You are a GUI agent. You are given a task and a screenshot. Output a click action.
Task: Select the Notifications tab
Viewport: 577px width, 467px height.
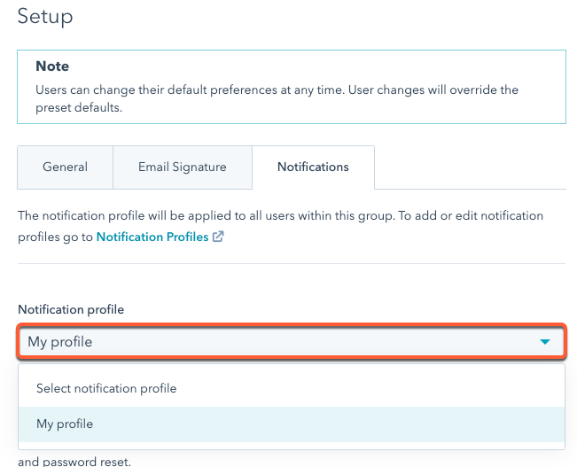(x=313, y=167)
